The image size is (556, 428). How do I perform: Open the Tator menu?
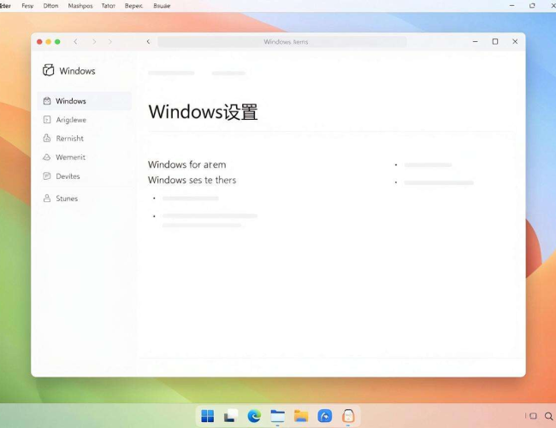coord(109,6)
